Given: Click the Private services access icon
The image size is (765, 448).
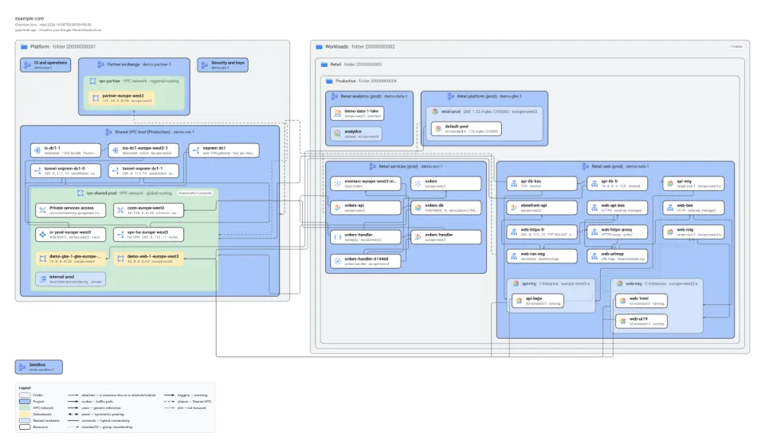Looking at the screenshot, I should (42, 210).
